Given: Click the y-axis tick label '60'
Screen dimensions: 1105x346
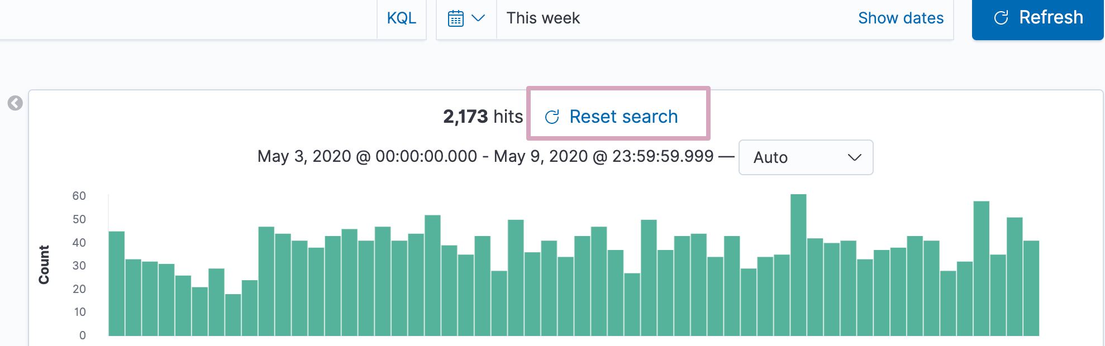Looking at the screenshot, I should tap(79, 196).
